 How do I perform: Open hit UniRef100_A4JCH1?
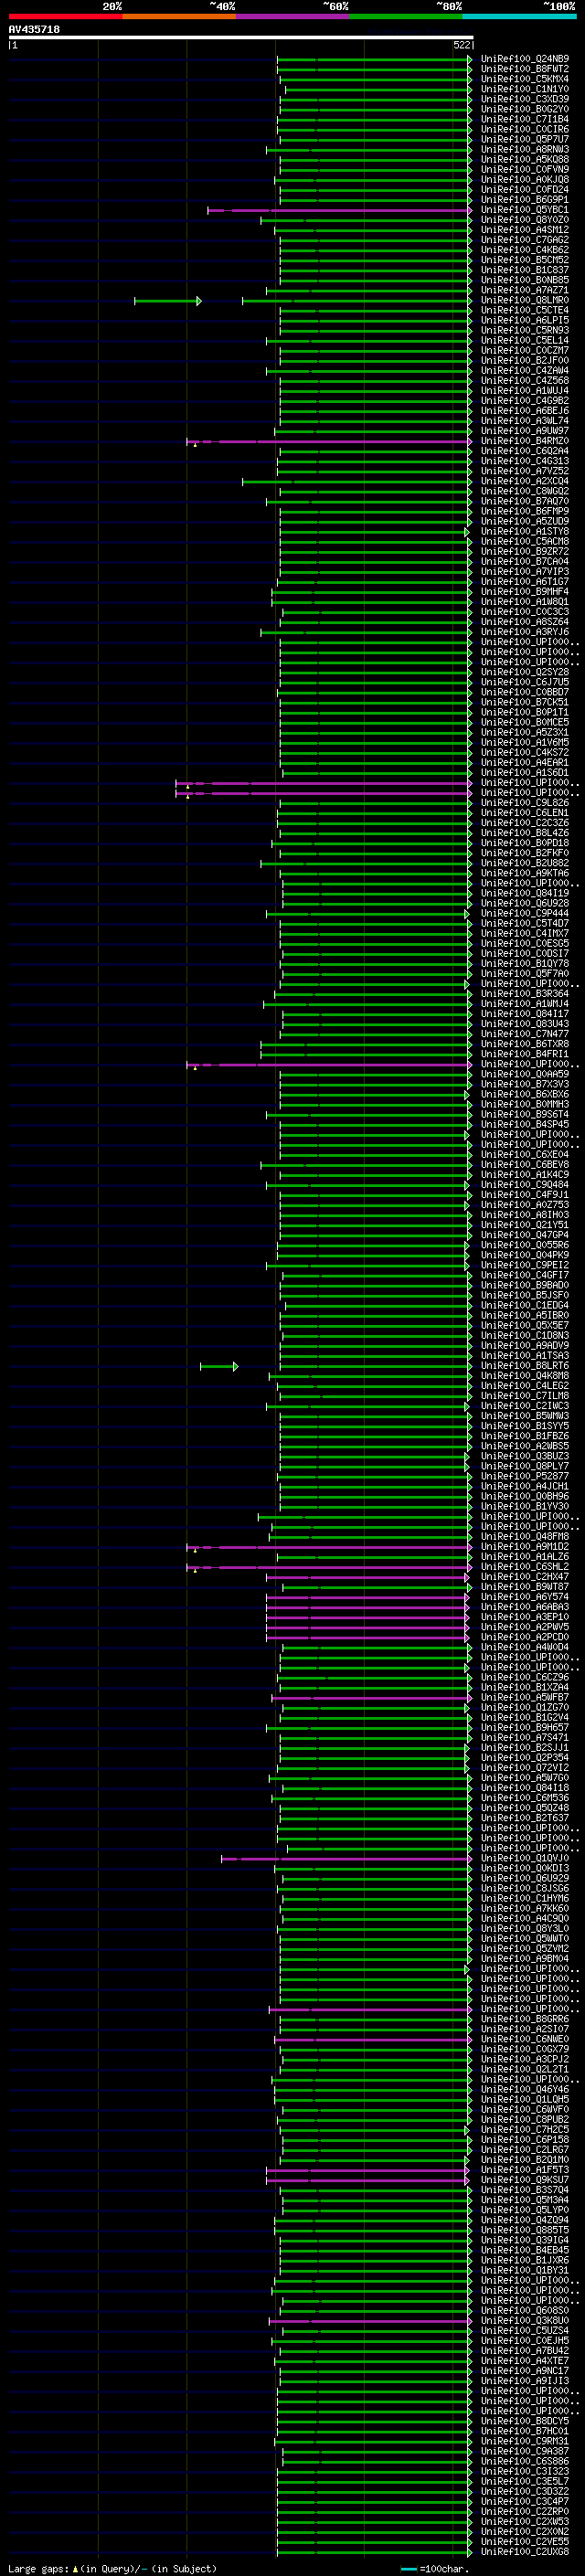pos(525,1486)
